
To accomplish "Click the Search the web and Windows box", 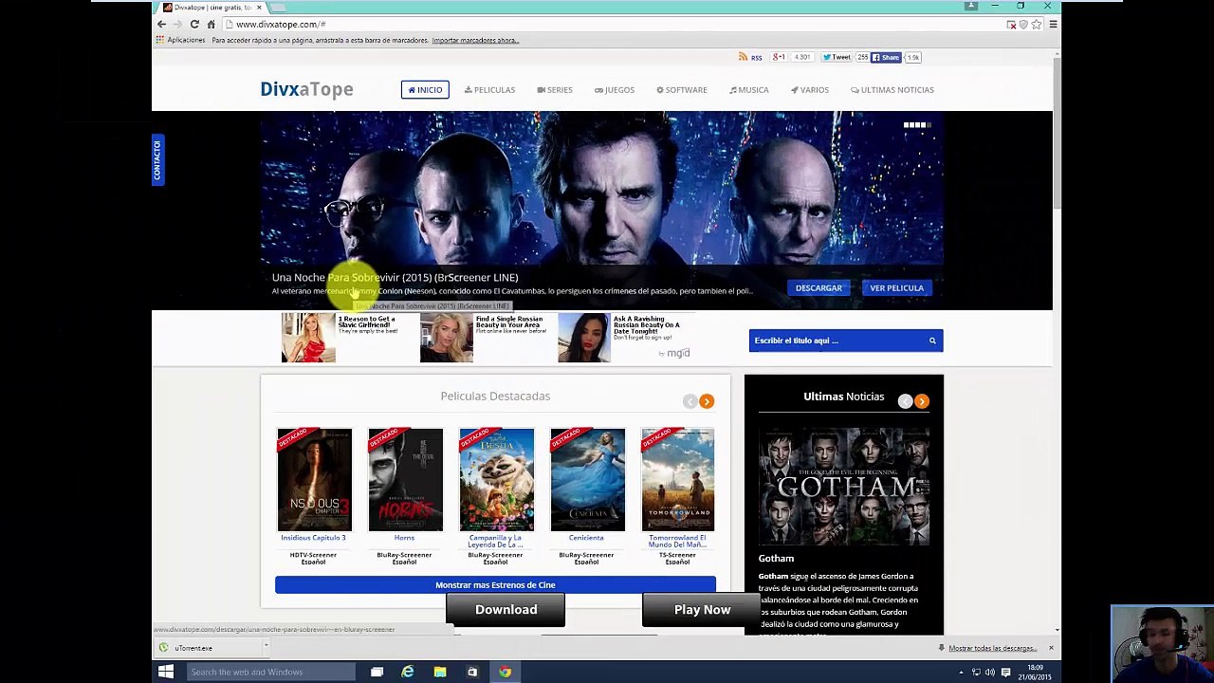I will (x=270, y=672).
